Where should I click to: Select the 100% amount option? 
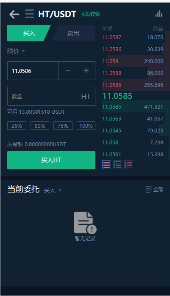pyautogui.click(x=86, y=126)
